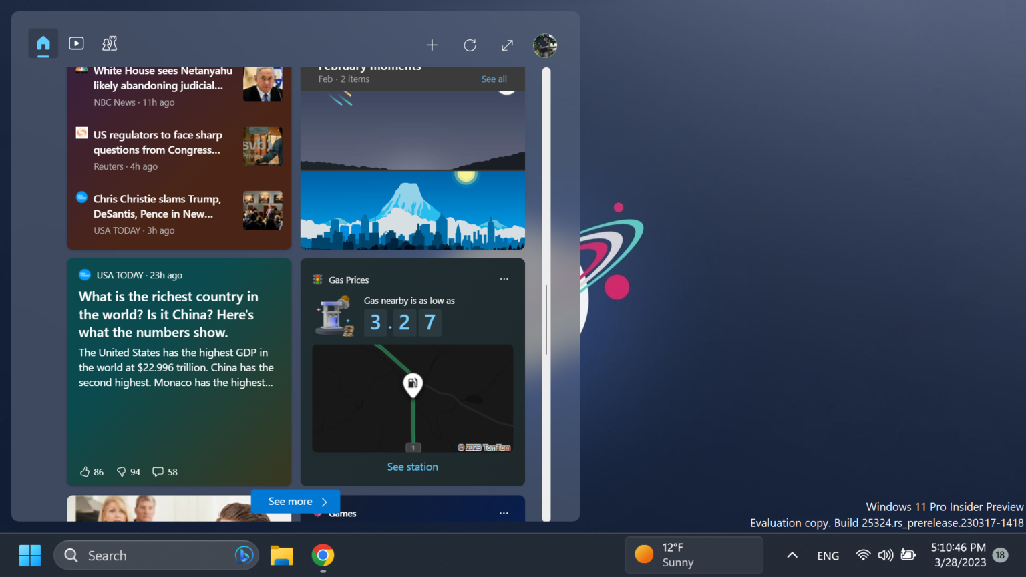Show hidden system tray icons
Viewport: 1026px width, 577px height.
coord(792,555)
